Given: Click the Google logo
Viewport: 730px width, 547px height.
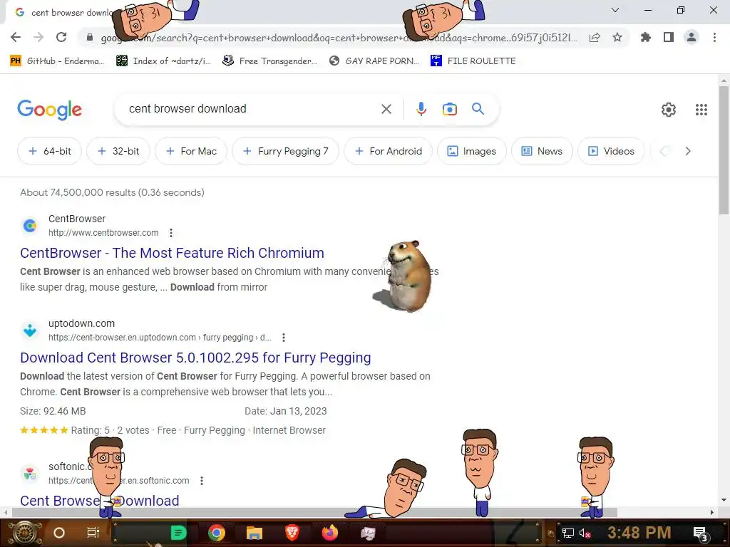Looking at the screenshot, I should tap(49, 110).
